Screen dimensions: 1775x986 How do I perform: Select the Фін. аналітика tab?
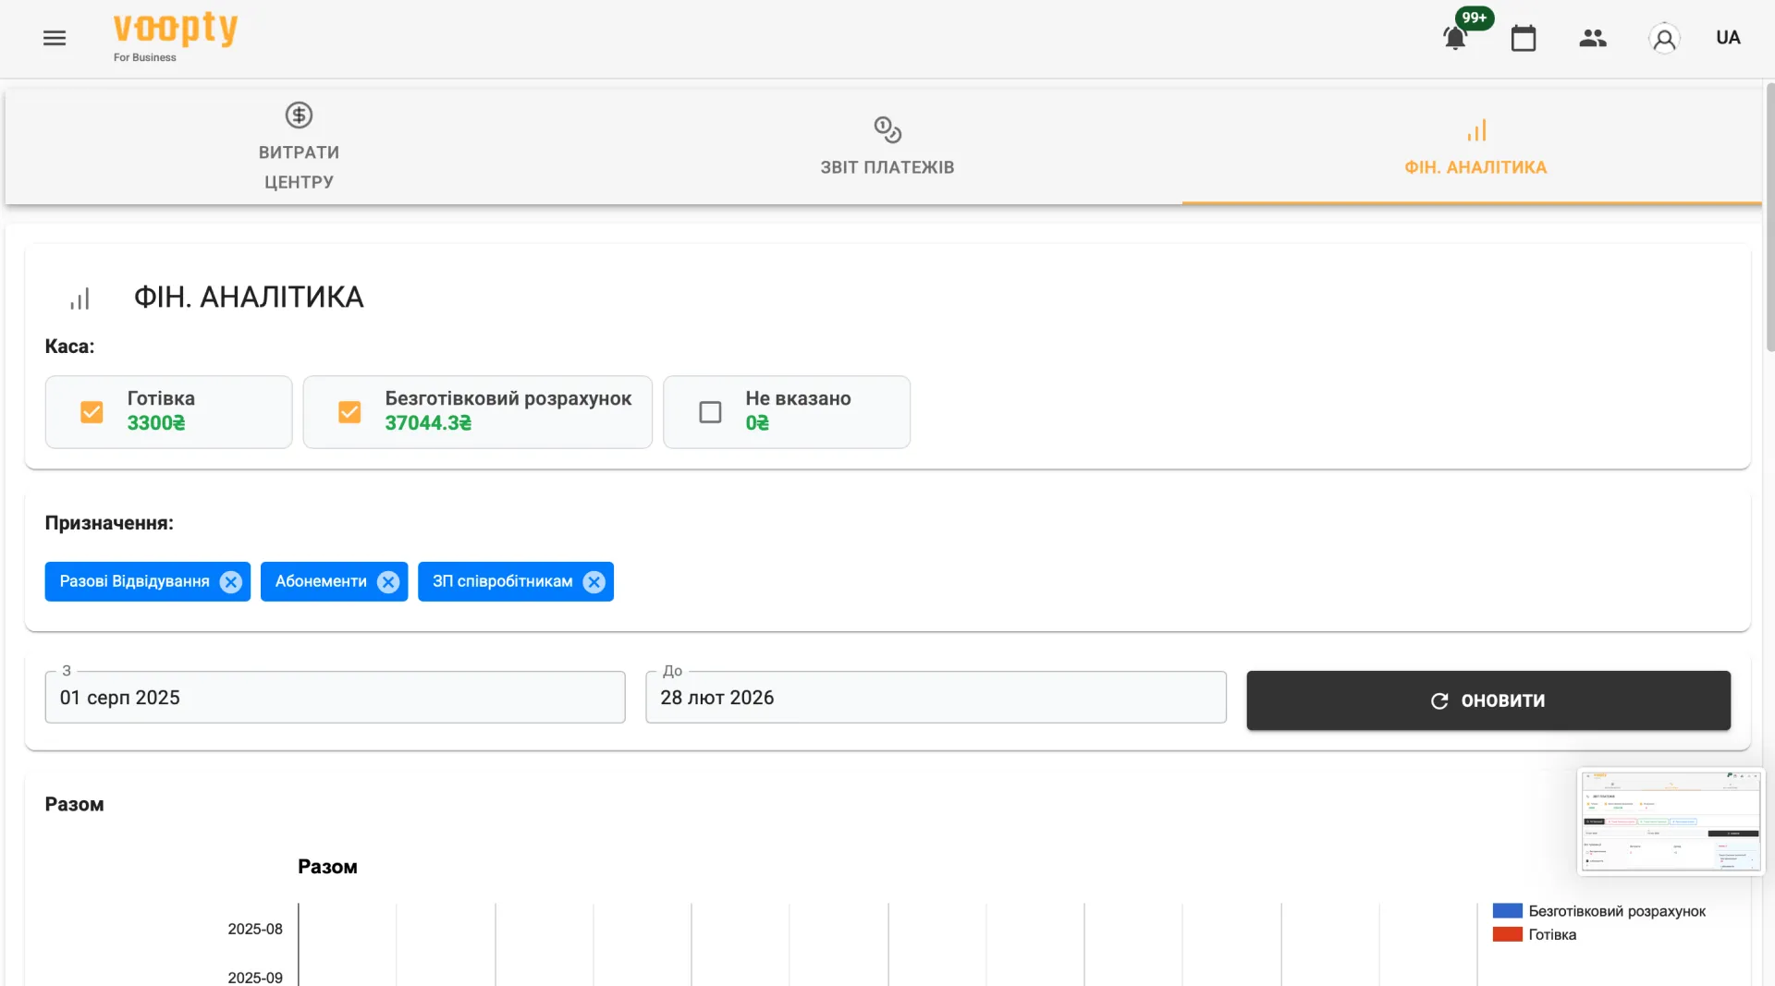click(1475, 146)
